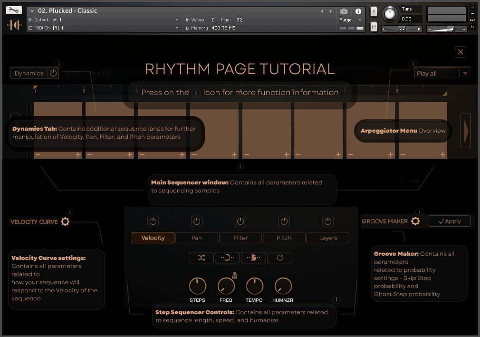The image size is (480, 337).
Task: Toggle the power button above Pan
Action: 197,221
